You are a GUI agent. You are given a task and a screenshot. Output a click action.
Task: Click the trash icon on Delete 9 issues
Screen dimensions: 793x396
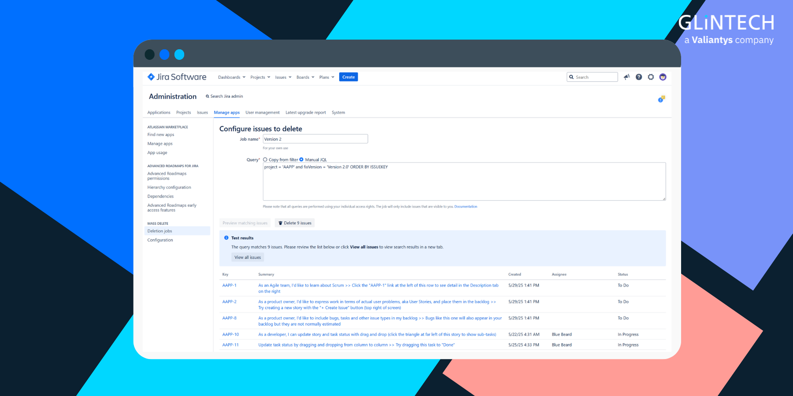pos(280,223)
